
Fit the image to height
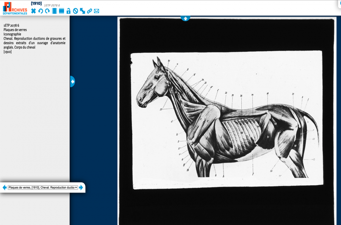pyautogui.click(x=54, y=11)
